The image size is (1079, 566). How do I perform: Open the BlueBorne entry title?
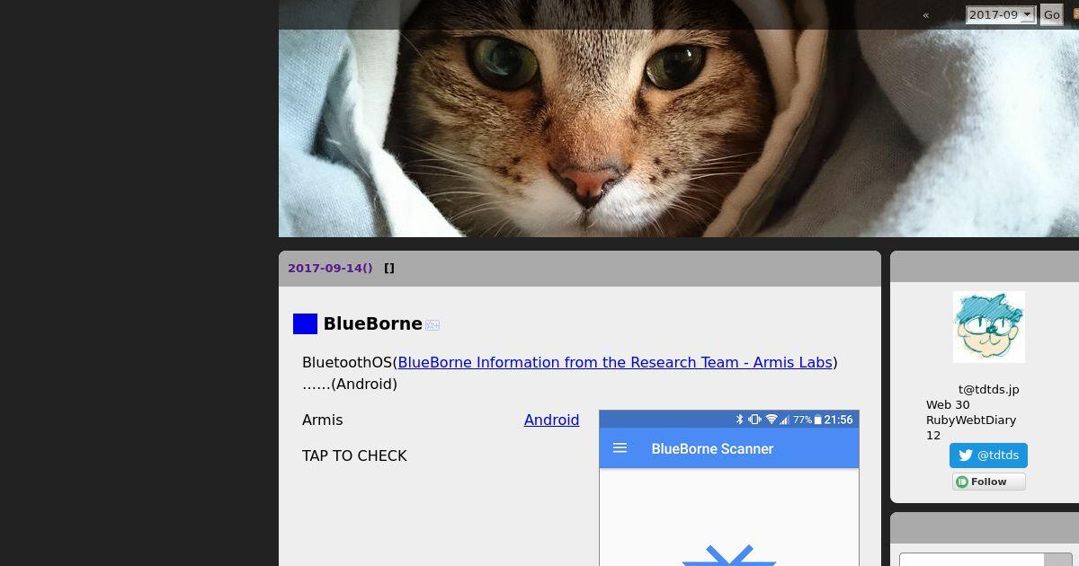click(372, 323)
